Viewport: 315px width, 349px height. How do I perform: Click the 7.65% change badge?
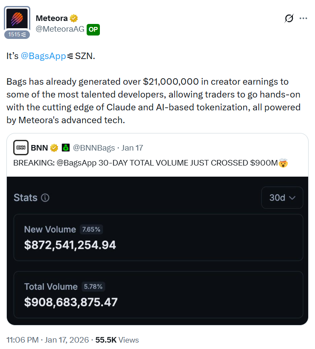[x=91, y=229]
